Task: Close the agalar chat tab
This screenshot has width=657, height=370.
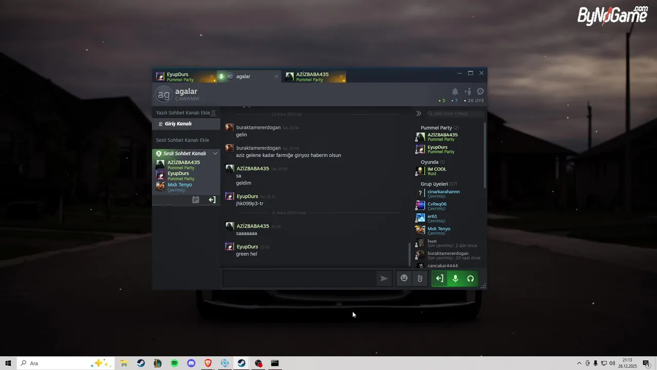Action: (276, 77)
